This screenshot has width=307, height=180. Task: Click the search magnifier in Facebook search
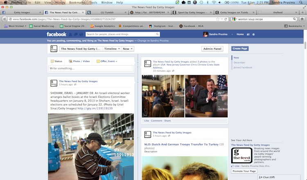tap(157, 34)
